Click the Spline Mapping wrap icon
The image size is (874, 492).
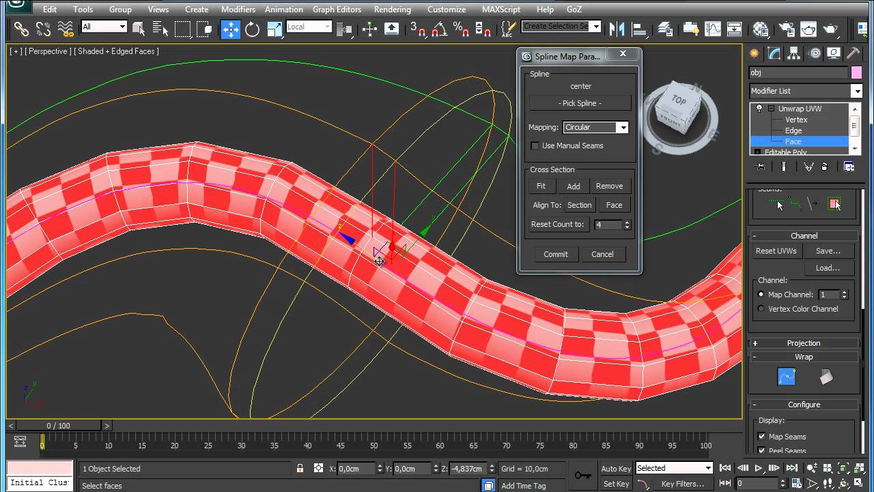(787, 377)
